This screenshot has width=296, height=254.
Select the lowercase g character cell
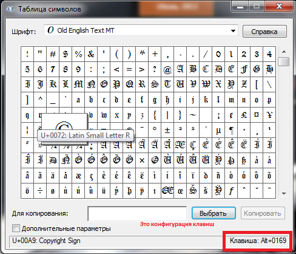pyautogui.click(x=155, y=100)
